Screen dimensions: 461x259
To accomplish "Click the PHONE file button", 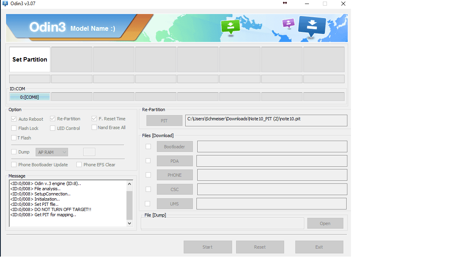I will point(174,175).
